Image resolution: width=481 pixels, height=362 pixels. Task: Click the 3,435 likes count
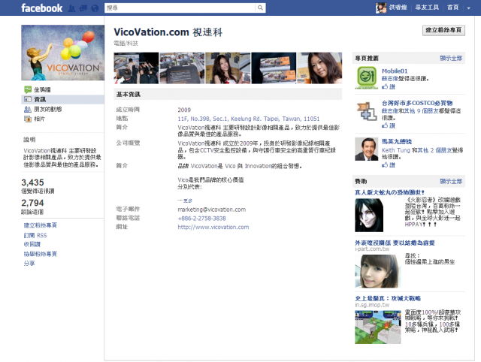[32, 183]
